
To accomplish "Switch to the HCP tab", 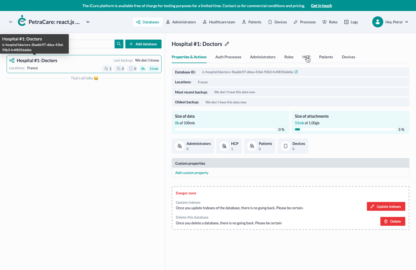I will 306,57.
